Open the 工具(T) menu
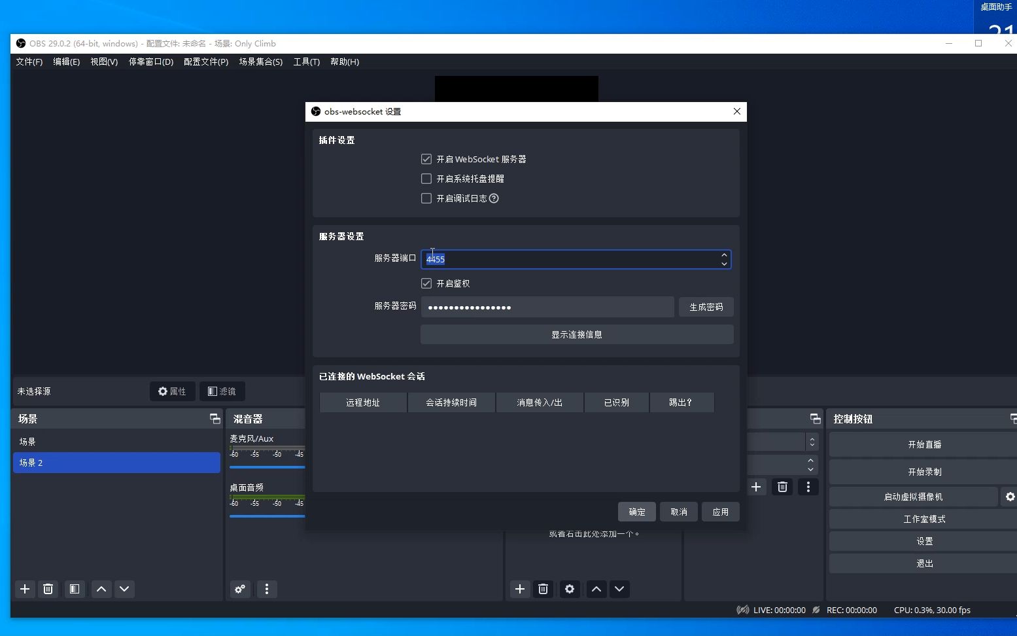The height and width of the screenshot is (636, 1017). coord(307,62)
